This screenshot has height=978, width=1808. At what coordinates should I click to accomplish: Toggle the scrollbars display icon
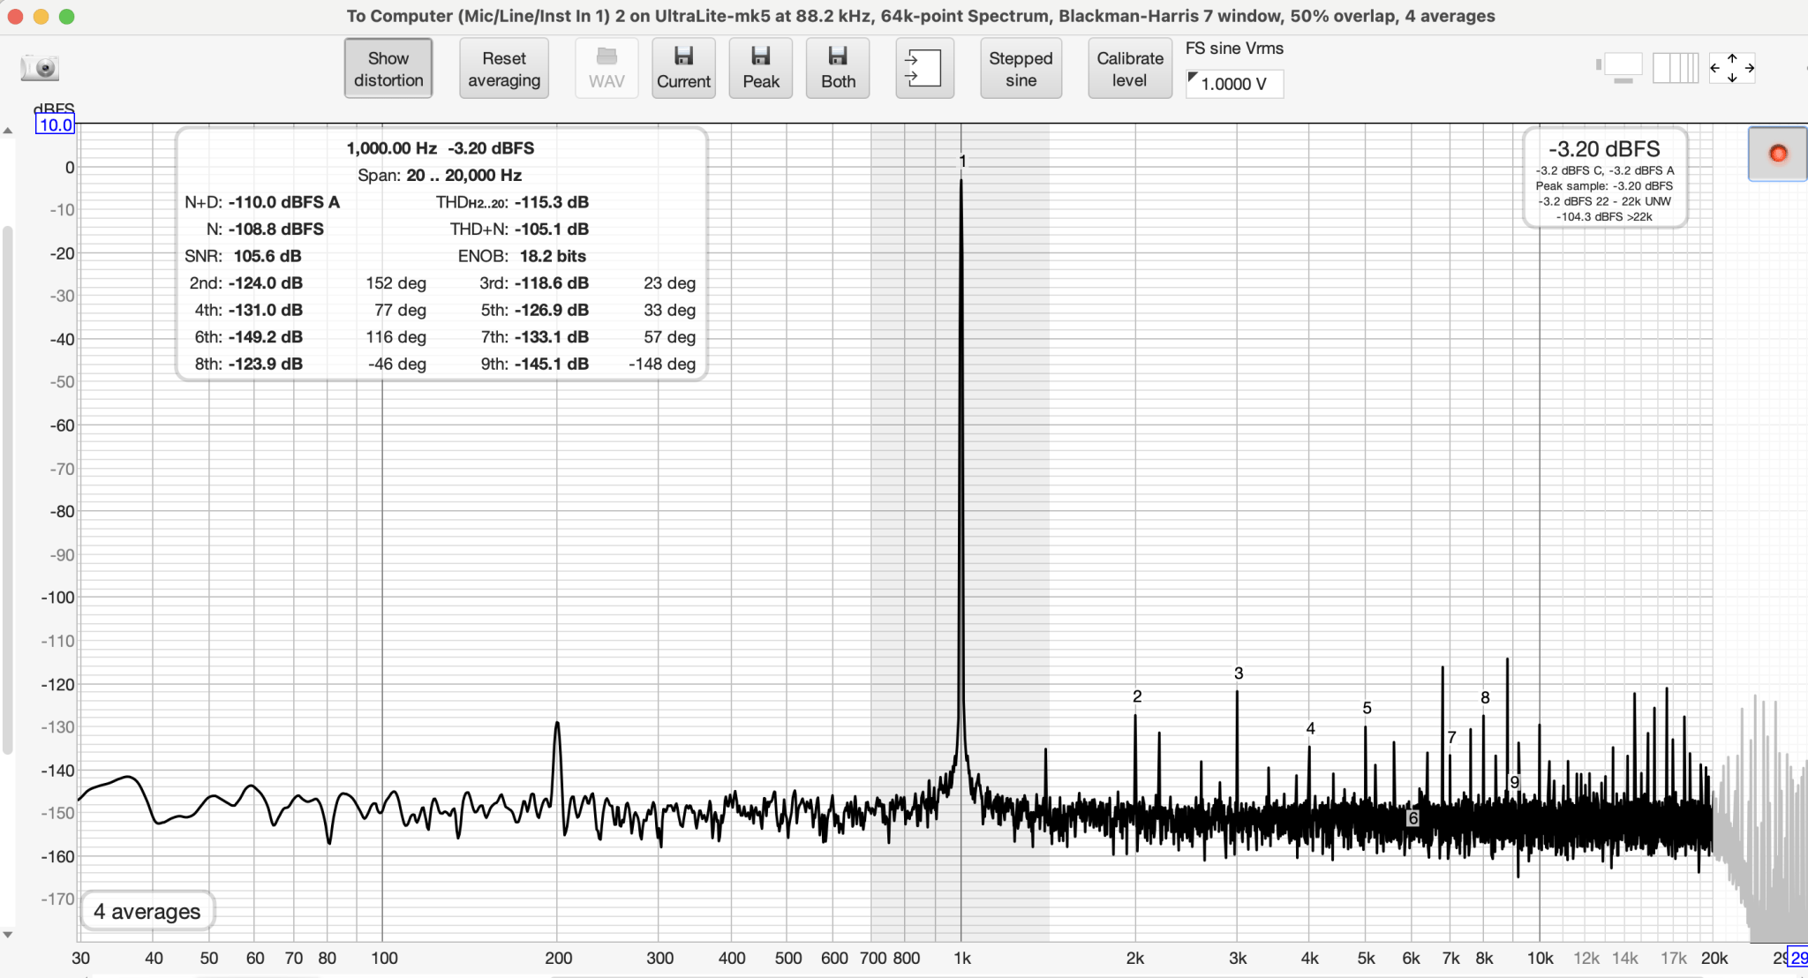pos(1620,68)
